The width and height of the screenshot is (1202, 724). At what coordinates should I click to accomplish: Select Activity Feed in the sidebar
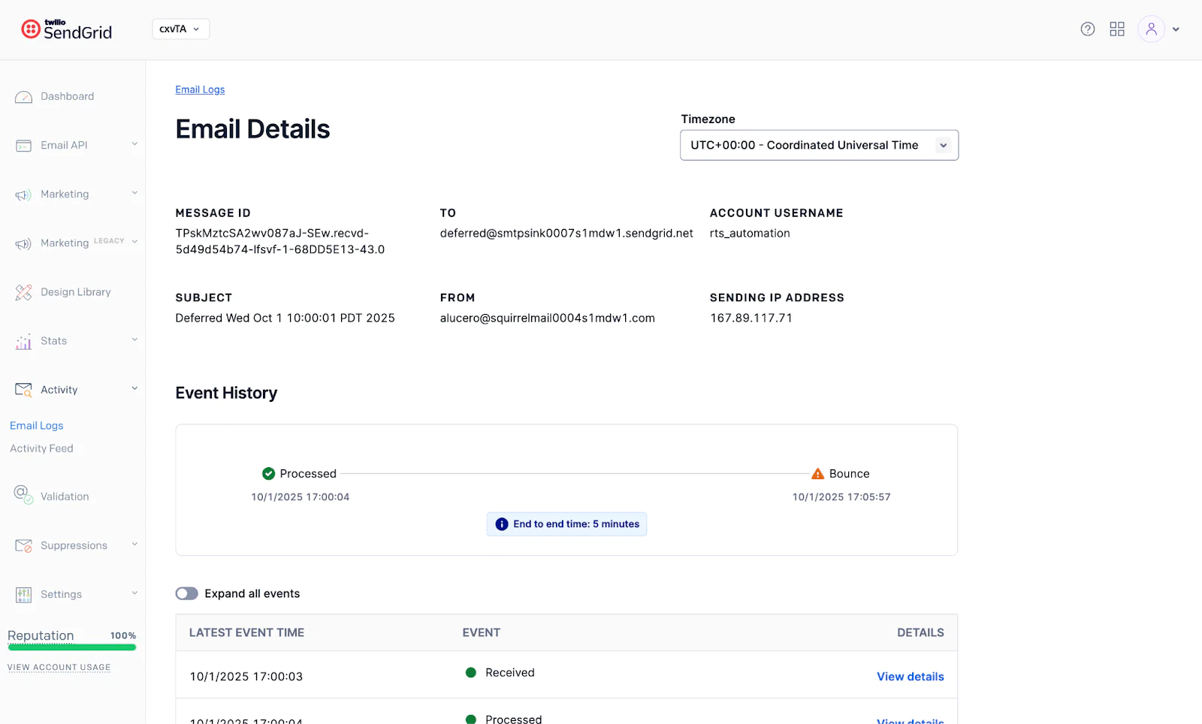pyautogui.click(x=41, y=448)
